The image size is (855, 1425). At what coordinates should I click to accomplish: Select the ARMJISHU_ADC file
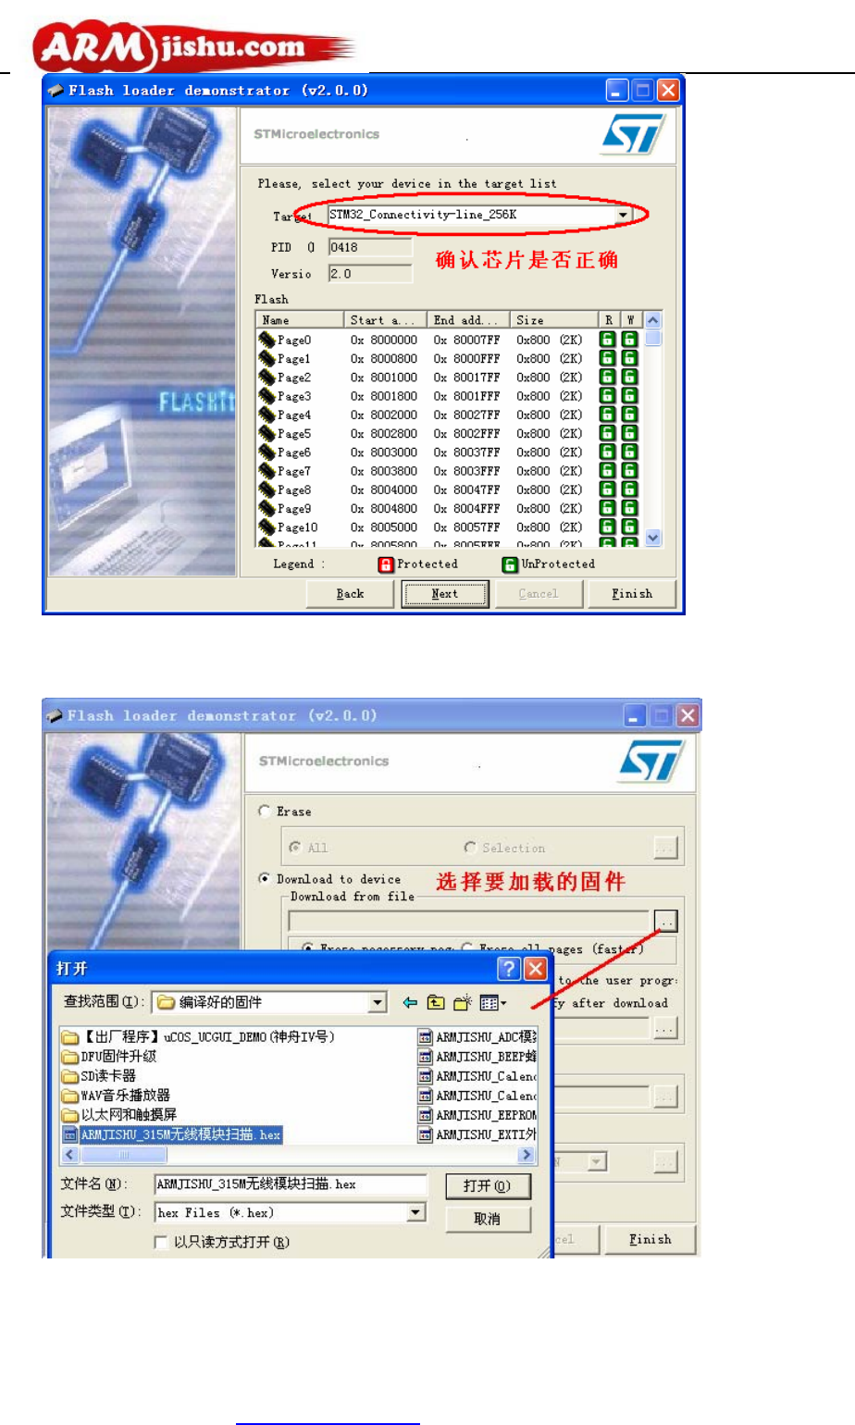(x=477, y=1036)
